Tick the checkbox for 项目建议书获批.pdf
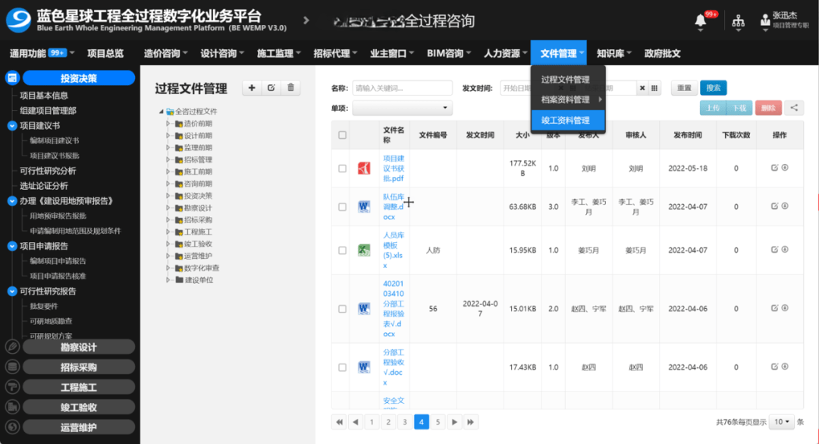Image resolution: width=819 pixels, height=444 pixels. tap(342, 168)
